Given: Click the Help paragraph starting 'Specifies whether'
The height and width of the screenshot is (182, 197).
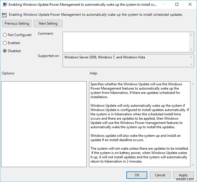Looking at the screenshot, I should coord(136,90).
